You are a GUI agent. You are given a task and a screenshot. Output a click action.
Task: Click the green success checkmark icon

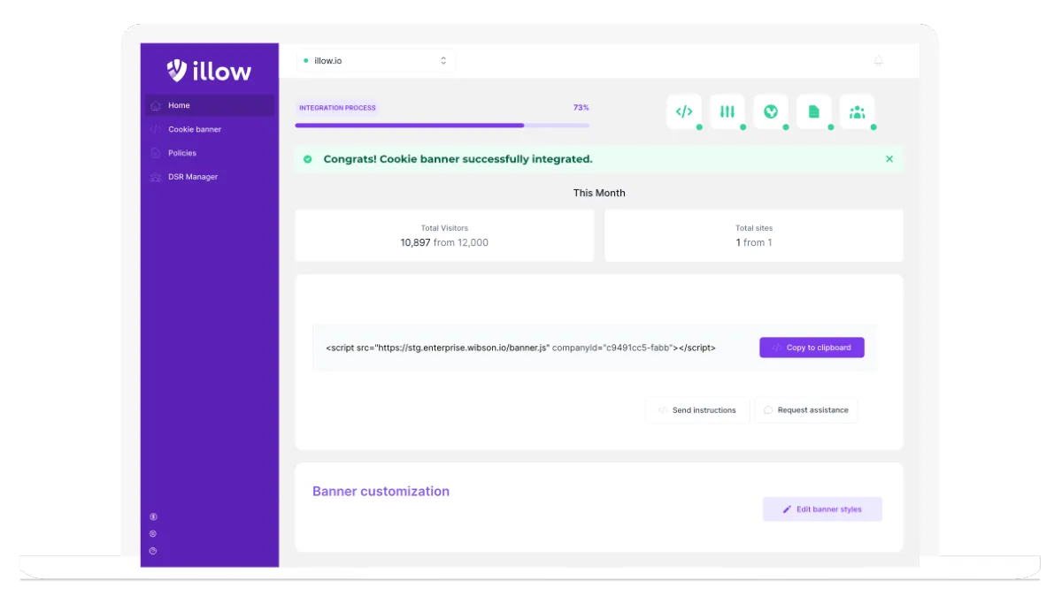(x=307, y=159)
